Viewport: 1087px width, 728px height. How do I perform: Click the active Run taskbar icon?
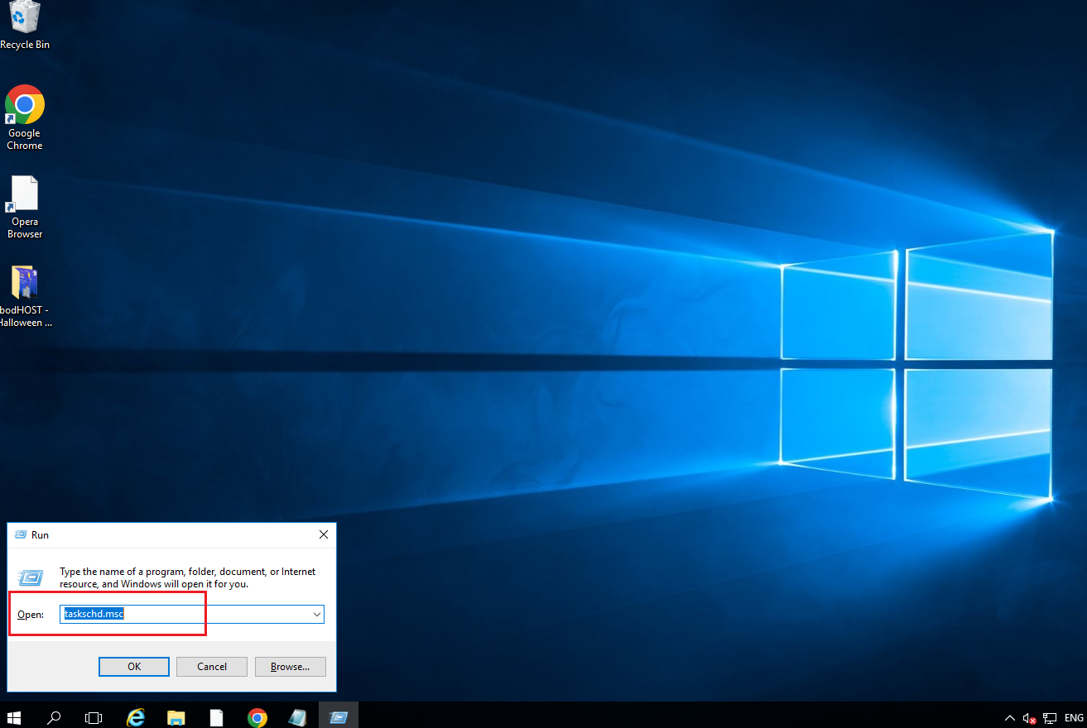click(x=338, y=717)
